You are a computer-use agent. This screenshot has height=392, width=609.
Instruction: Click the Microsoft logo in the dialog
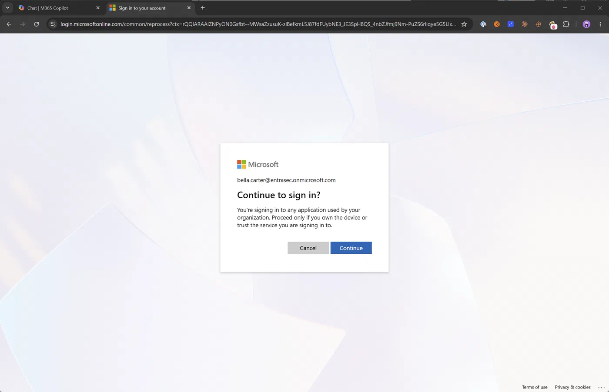258,164
